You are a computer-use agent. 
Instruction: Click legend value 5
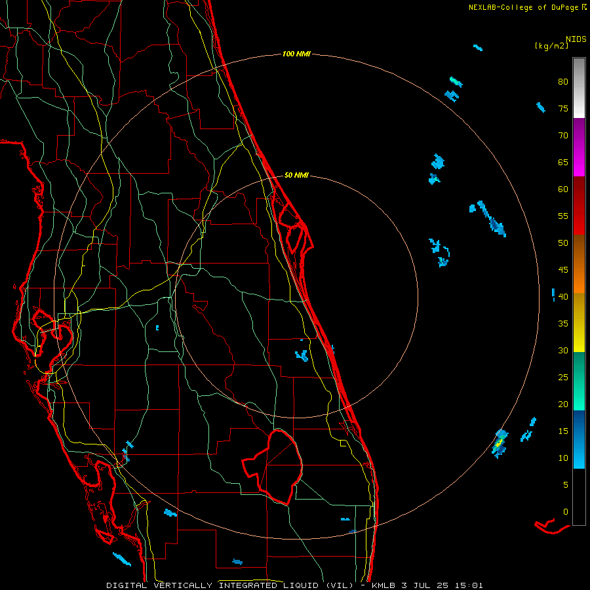(x=566, y=485)
